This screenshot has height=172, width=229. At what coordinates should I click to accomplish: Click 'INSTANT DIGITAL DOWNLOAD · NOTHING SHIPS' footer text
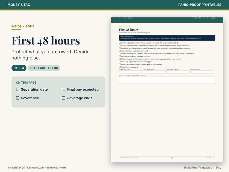37,167
